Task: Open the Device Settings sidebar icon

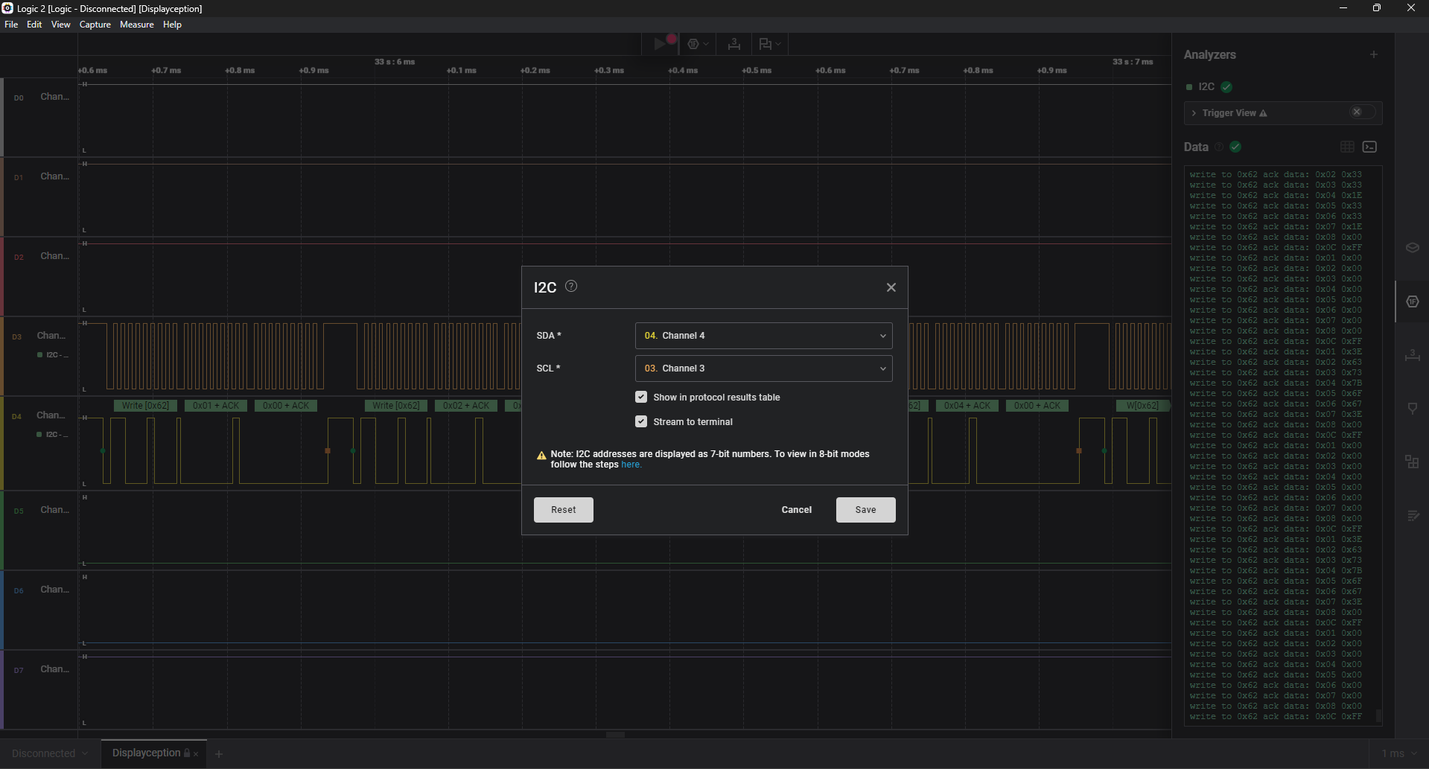Action: [1412, 248]
